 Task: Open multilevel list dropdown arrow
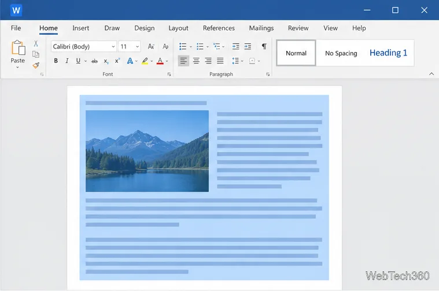click(x=223, y=47)
